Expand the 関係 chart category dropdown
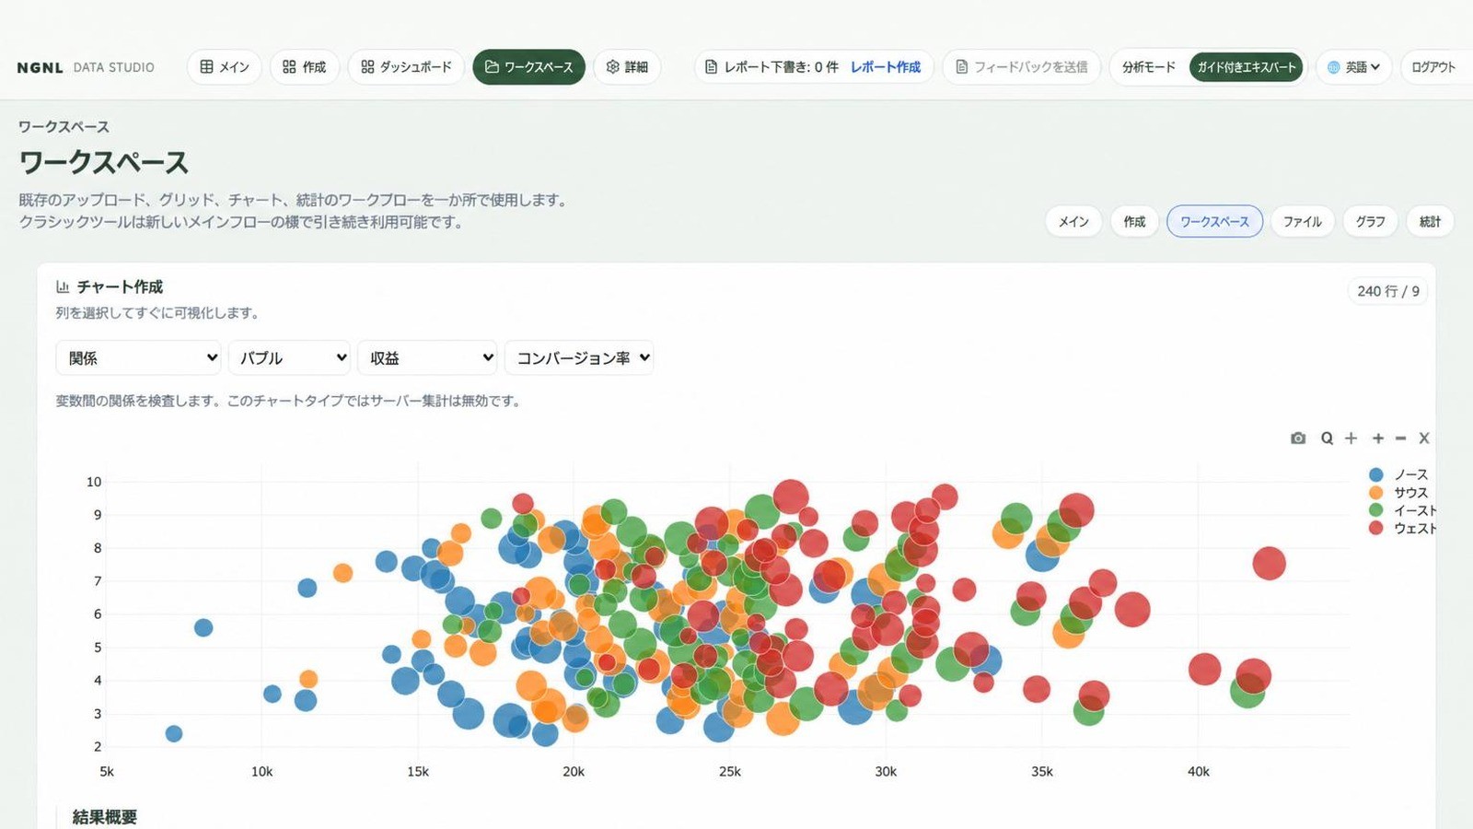 tap(138, 357)
